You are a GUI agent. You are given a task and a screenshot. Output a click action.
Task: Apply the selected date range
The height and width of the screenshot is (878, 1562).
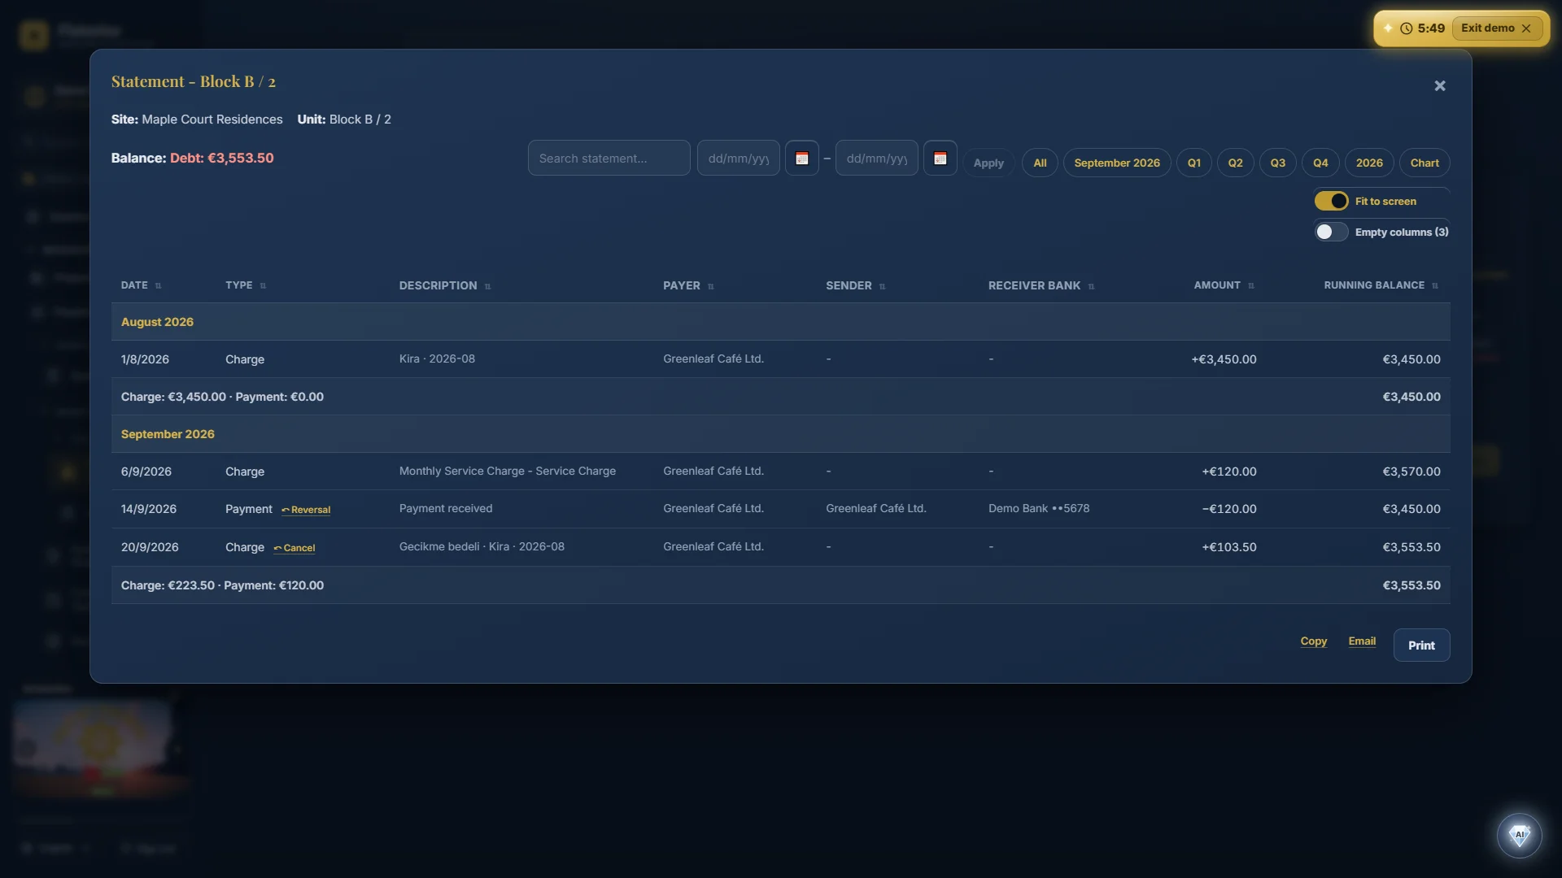(x=988, y=163)
